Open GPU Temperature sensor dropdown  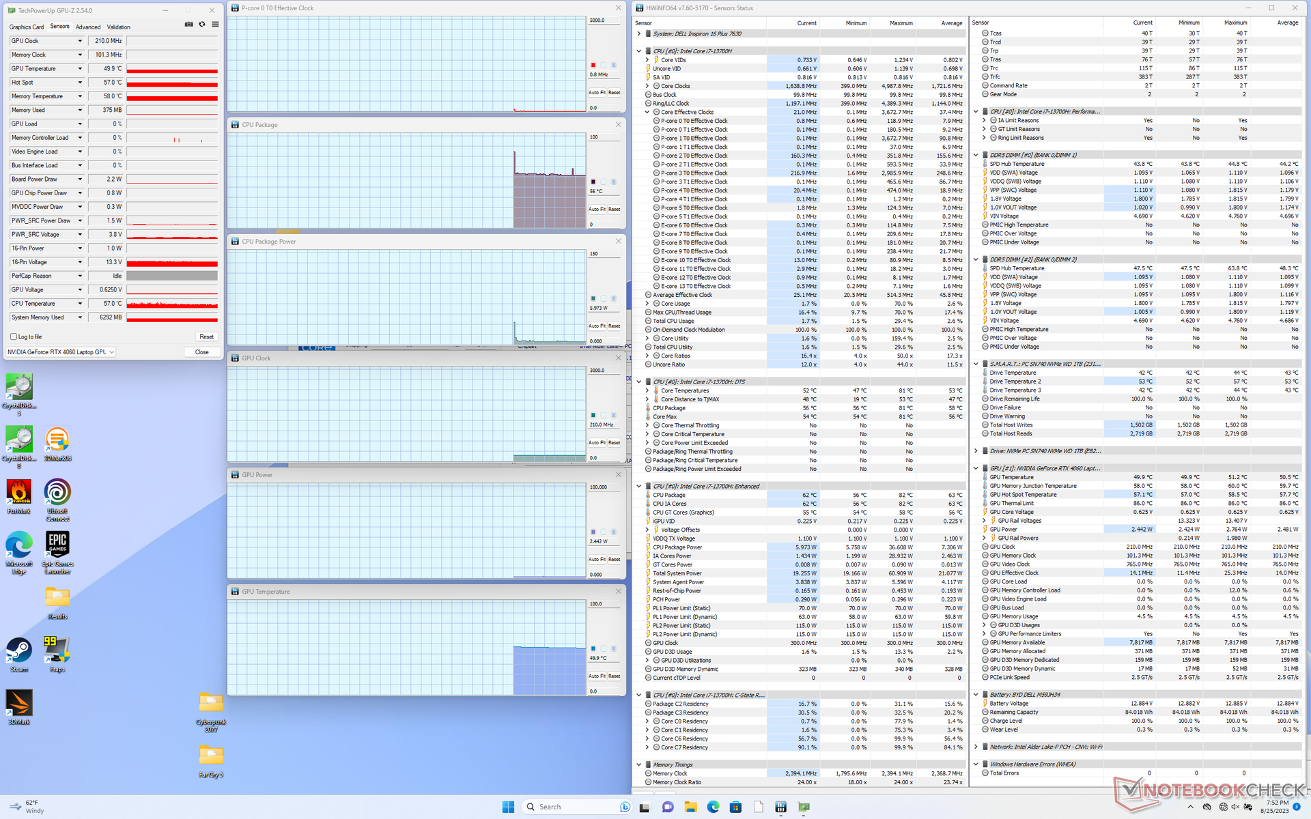pyautogui.click(x=80, y=68)
